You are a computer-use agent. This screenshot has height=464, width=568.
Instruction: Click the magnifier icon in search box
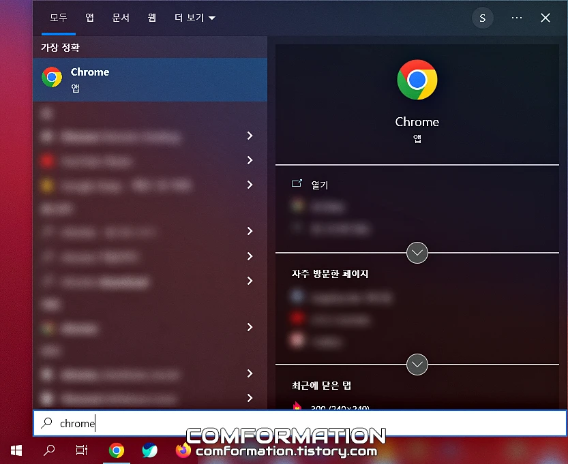[x=47, y=422]
